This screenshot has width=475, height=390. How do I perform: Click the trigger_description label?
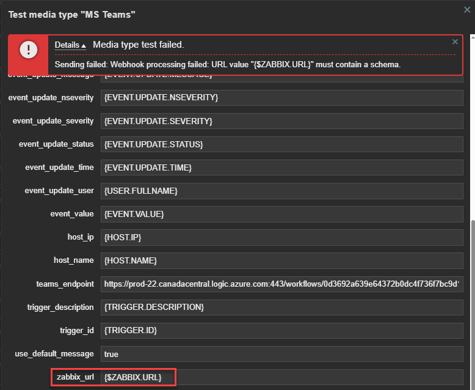60,307
